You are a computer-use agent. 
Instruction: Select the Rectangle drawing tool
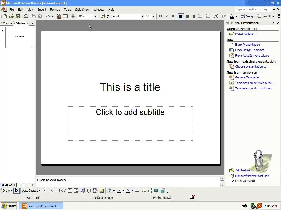57,191
